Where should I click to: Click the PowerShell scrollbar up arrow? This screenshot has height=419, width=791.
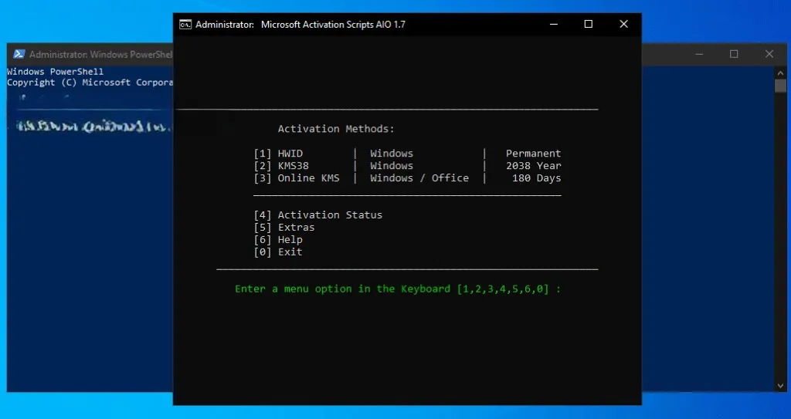[x=781, y=72]
